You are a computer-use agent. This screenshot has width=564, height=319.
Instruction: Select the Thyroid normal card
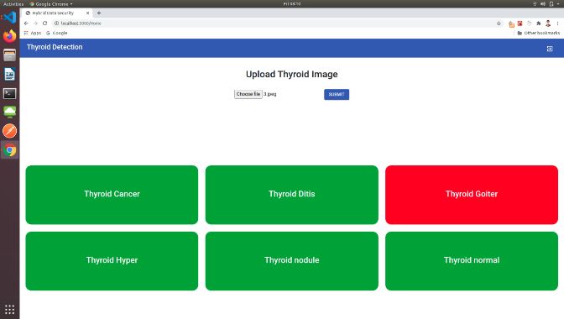click(472, 261)
